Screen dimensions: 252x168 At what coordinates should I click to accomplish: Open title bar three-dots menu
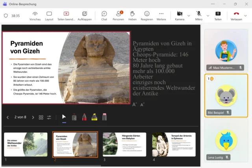[213, 4]
